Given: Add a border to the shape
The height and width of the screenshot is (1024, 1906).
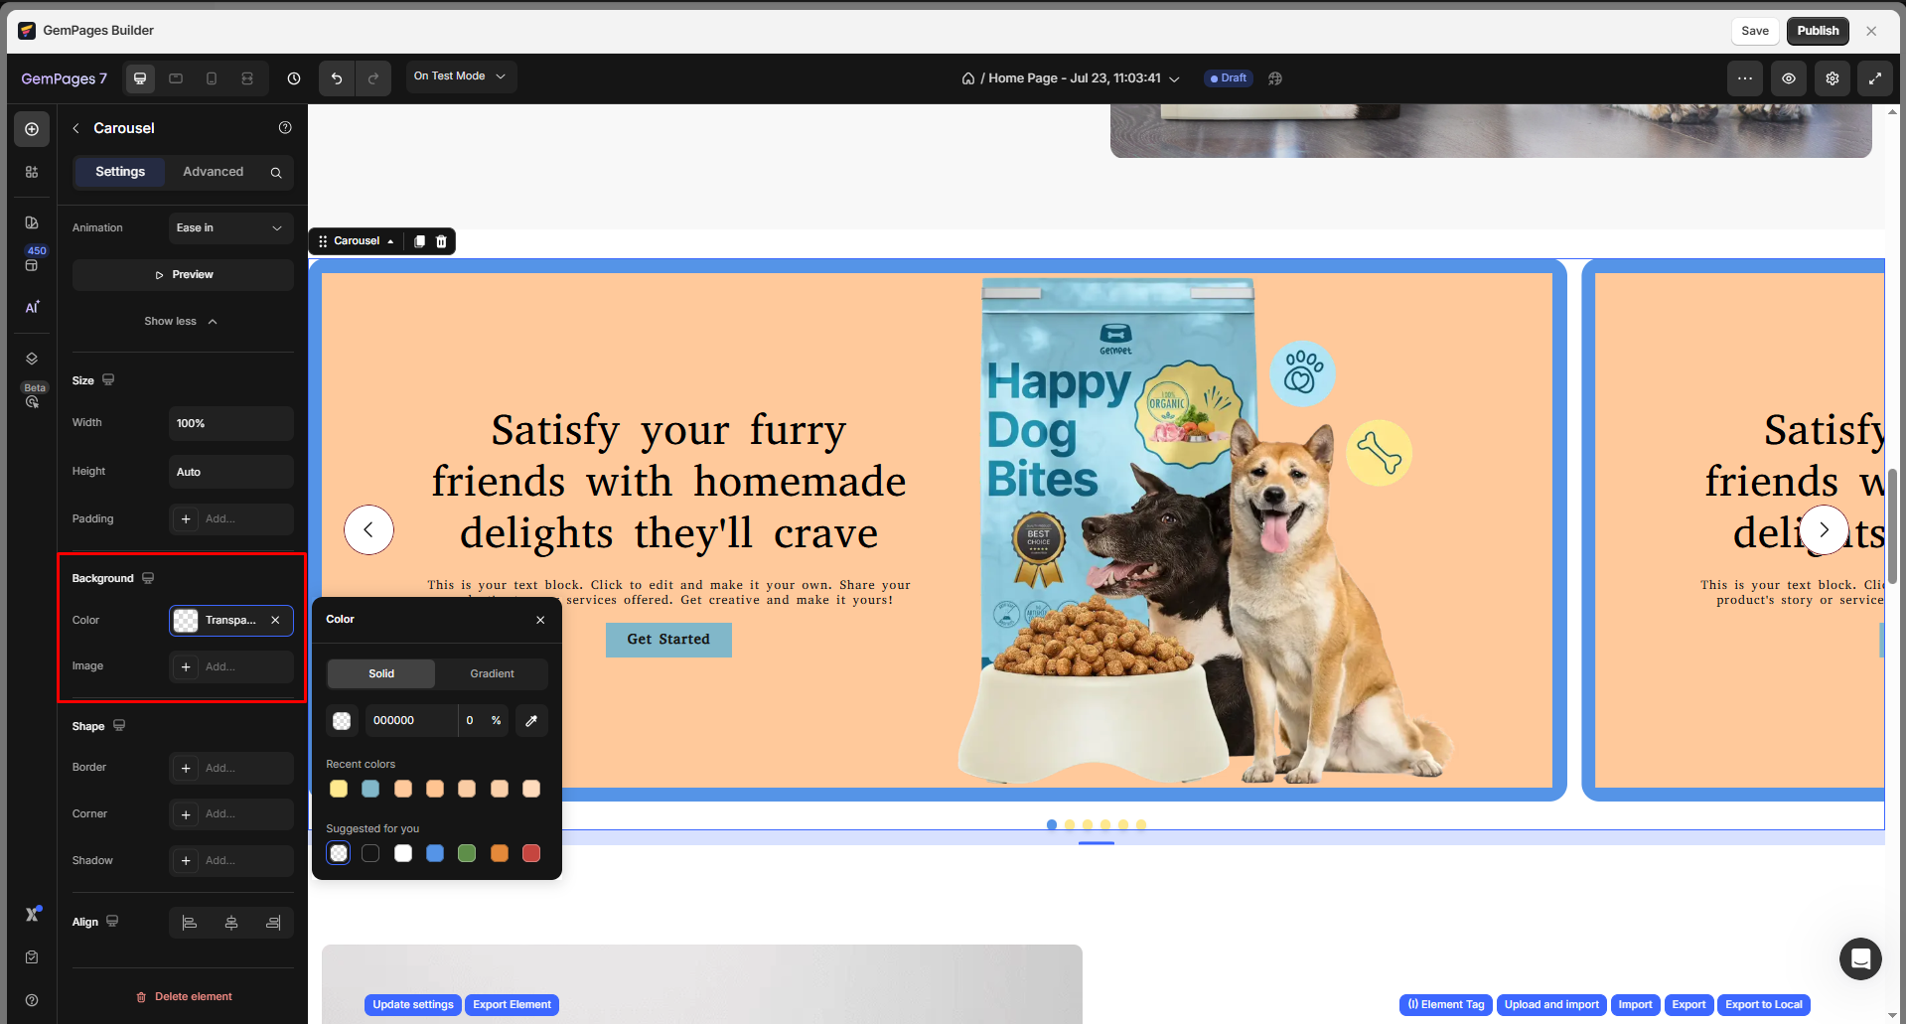Looking at the screenshot, I should coord(230,768).
